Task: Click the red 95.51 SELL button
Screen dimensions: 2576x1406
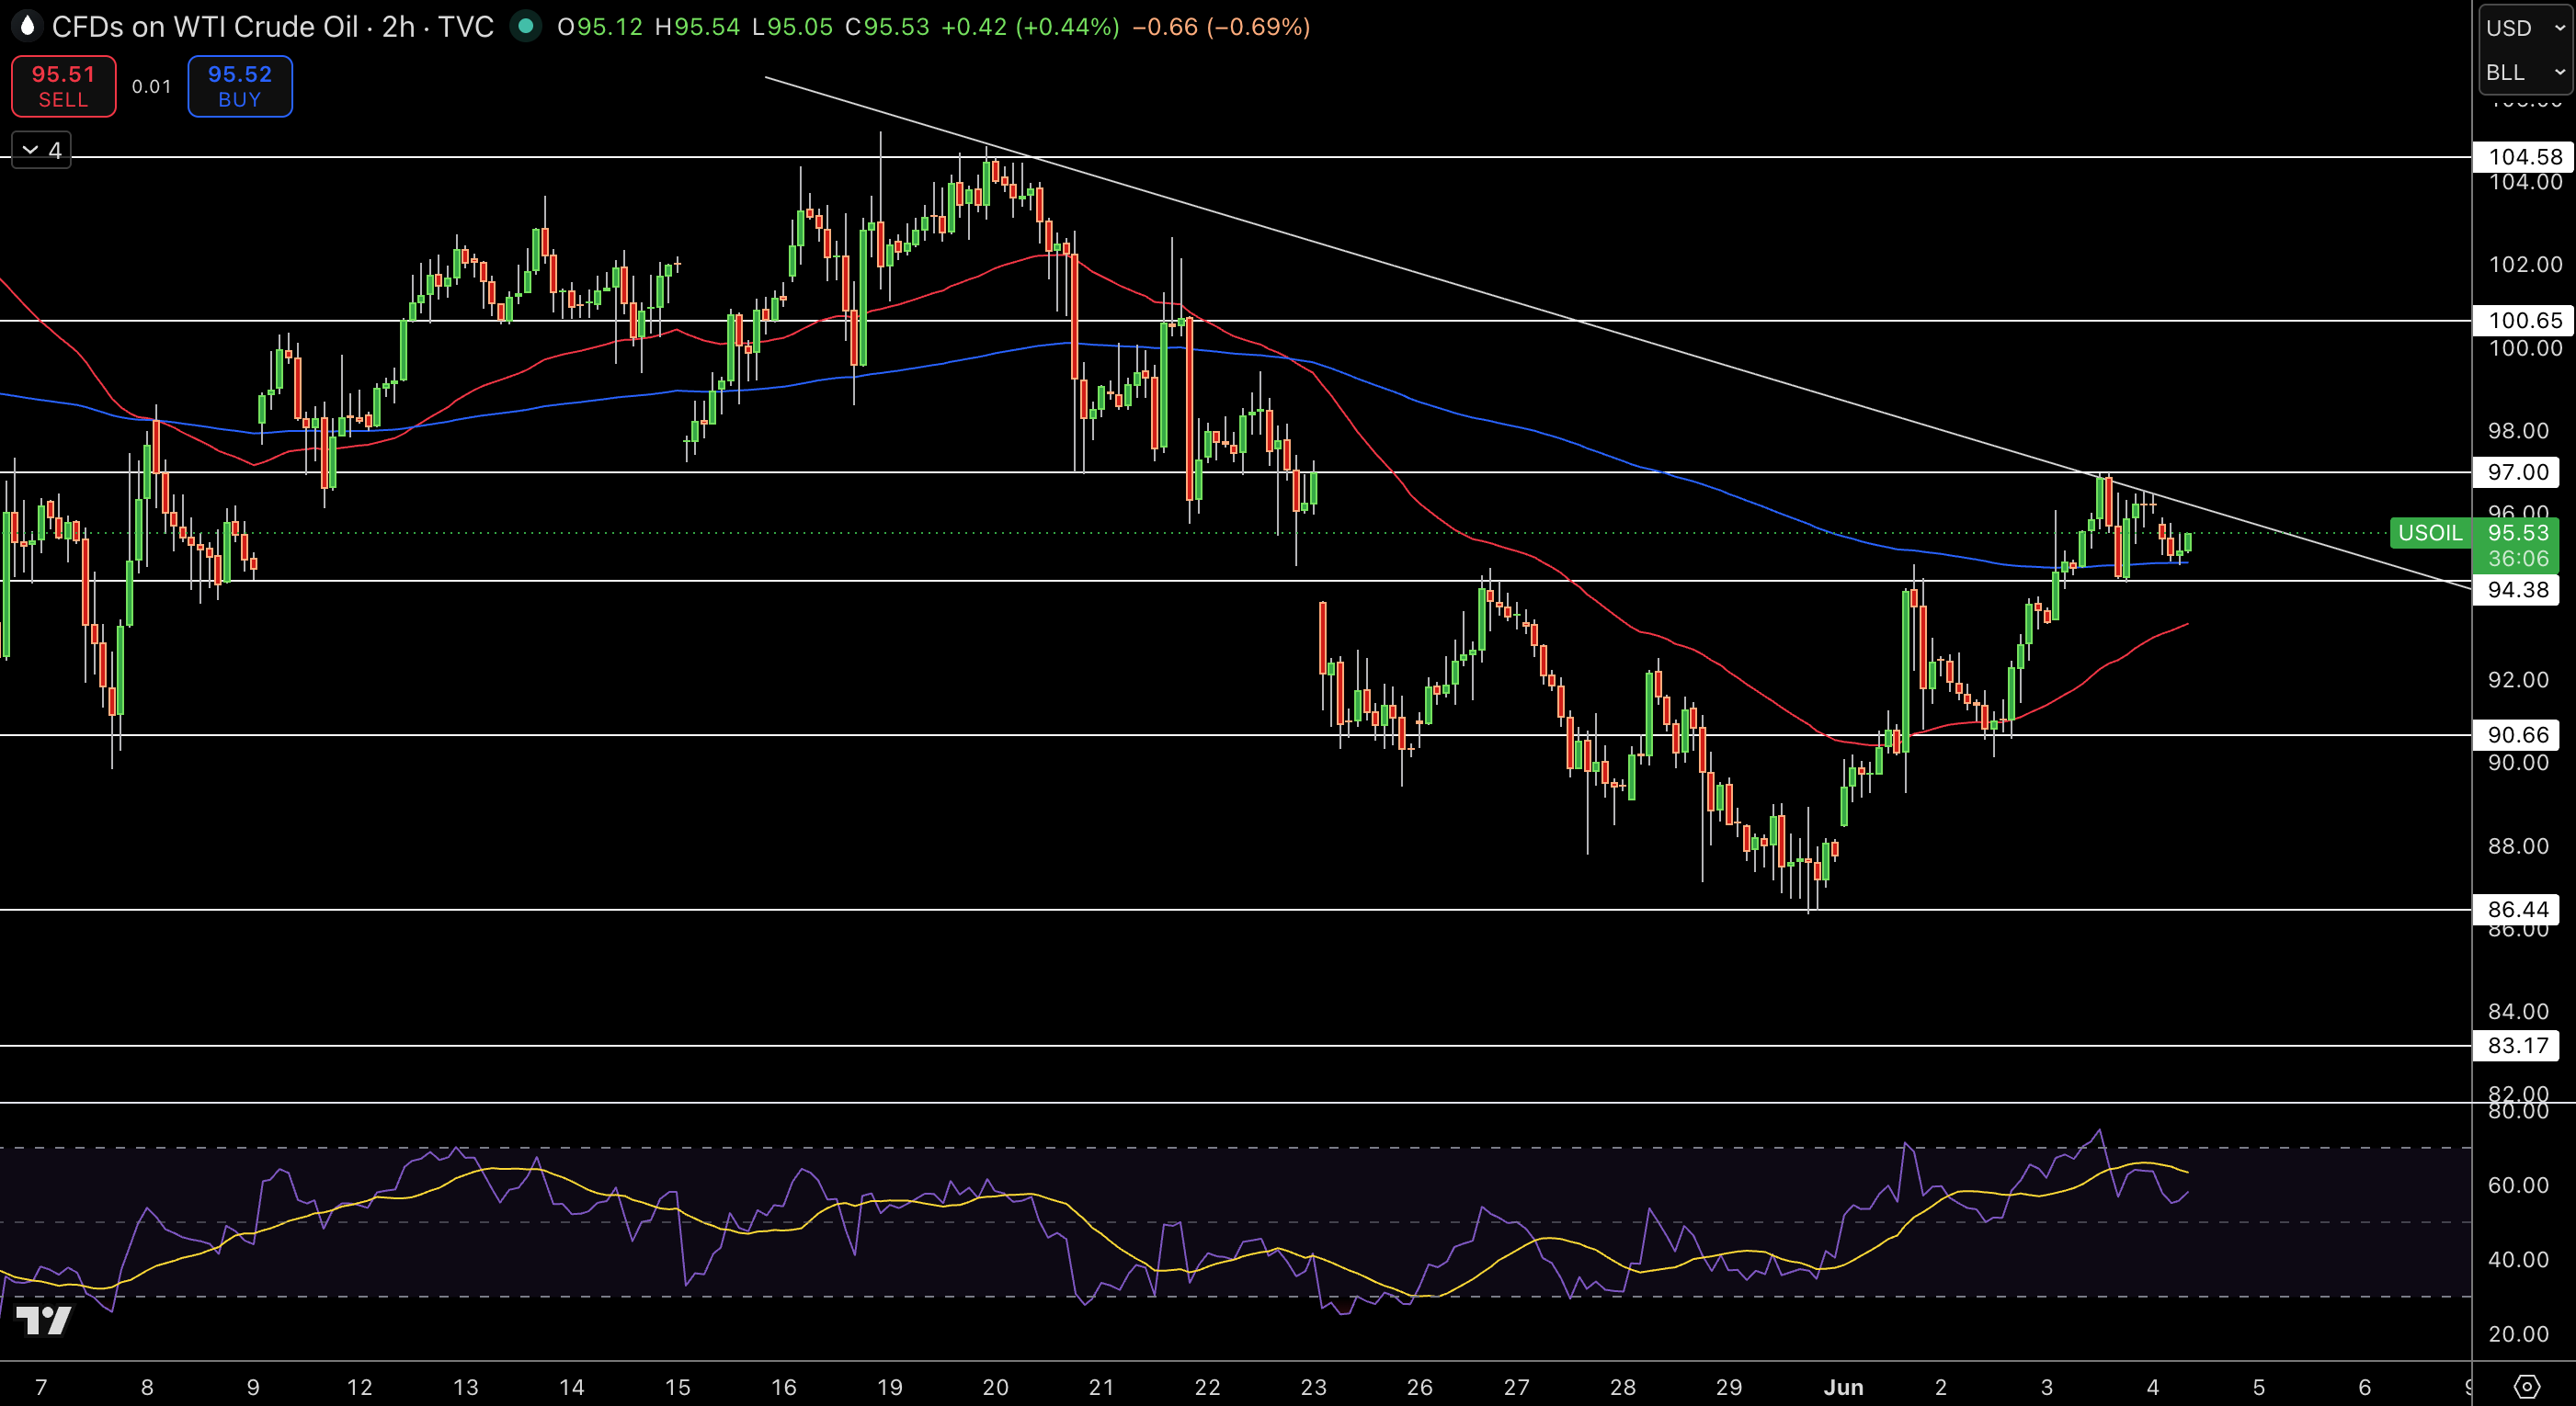Action: (63, 86)
